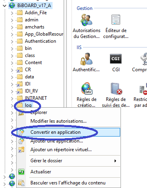
Task: Expand the CR virtual directory node
Action: (x=12, y=70)
